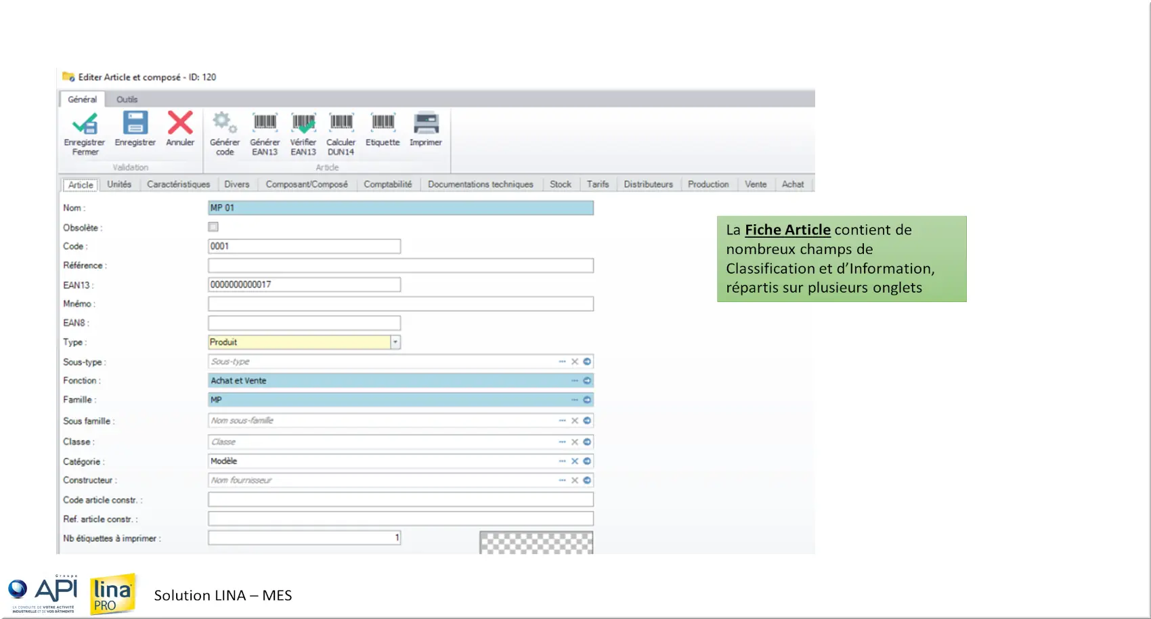Open Fonction lookup ellipsis button
This screenshot has height=619, width=1151.
tap(575, 381)
